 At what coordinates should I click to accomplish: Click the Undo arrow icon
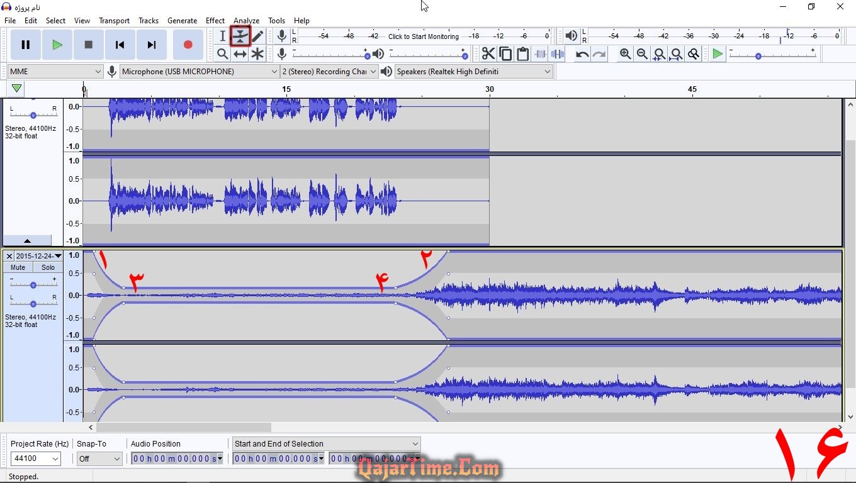582,54
